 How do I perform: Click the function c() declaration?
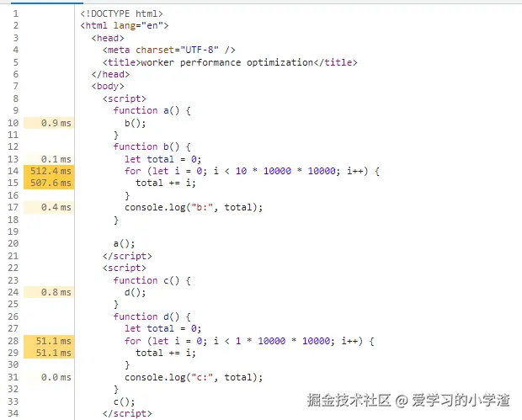[x=152, y=280]
